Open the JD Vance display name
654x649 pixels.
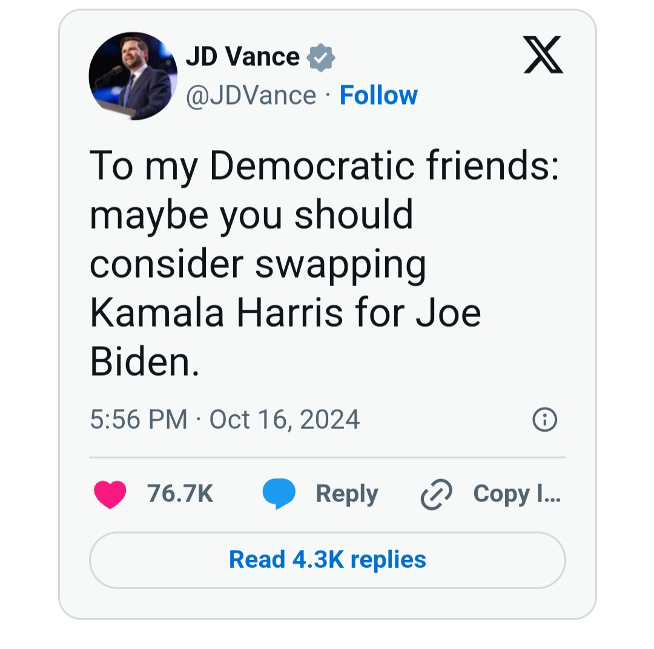click(x=242, y=57)
